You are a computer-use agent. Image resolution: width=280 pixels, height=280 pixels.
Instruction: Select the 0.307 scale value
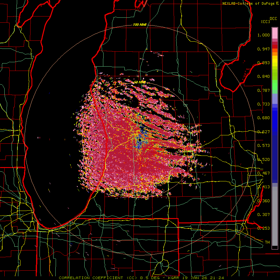264,214
